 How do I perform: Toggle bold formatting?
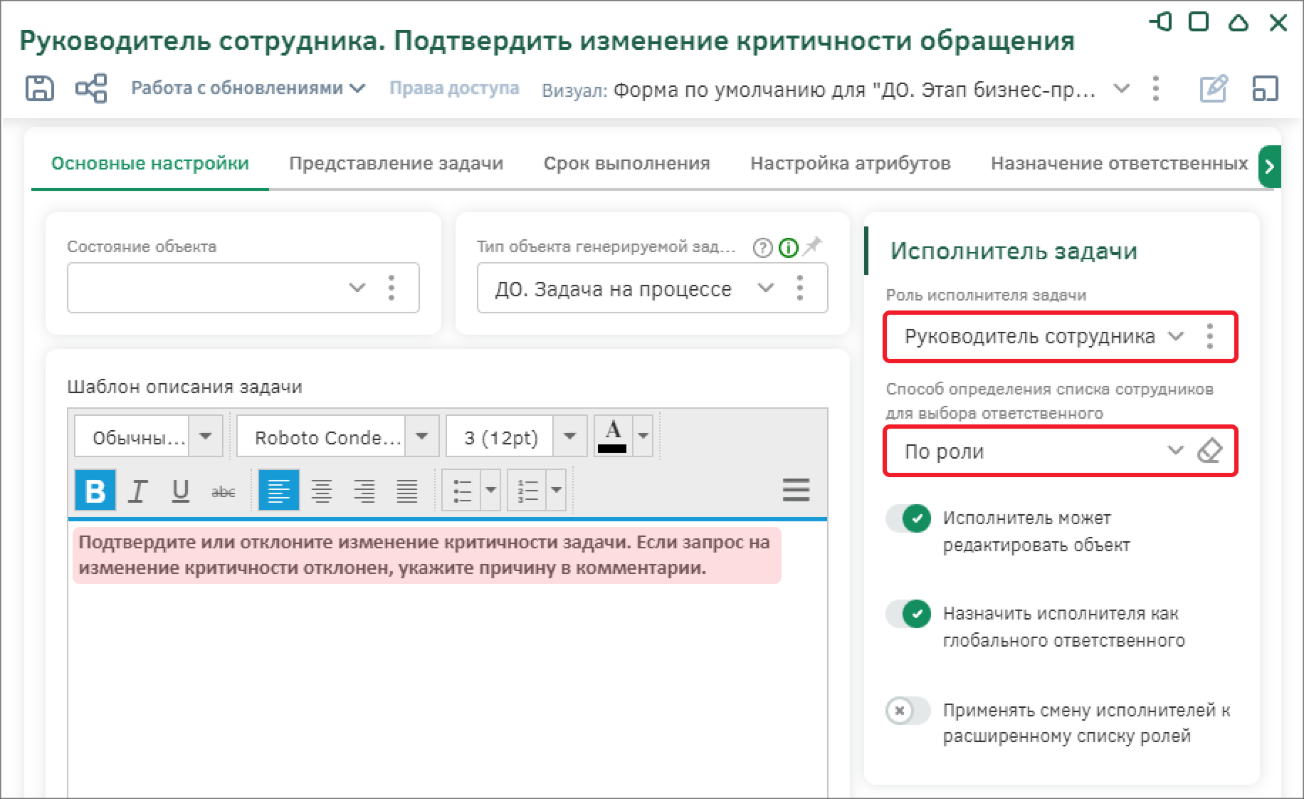pos(95,491)
